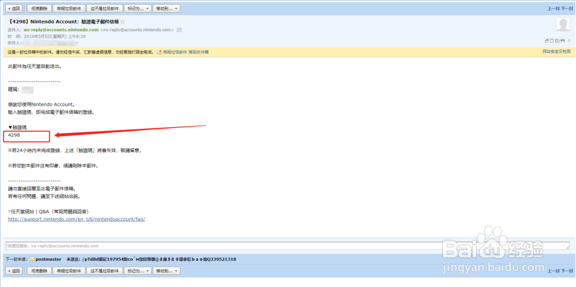576x287 pixels.
Task: Click the sender avatar placeholder
Action: (563, 25)
